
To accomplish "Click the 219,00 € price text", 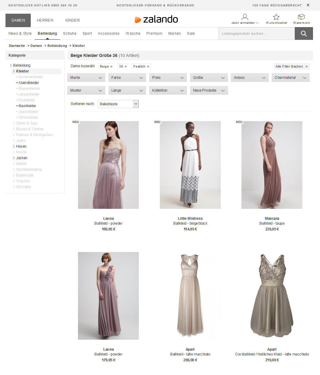I will pyautogui.click(x=272, y=360).
